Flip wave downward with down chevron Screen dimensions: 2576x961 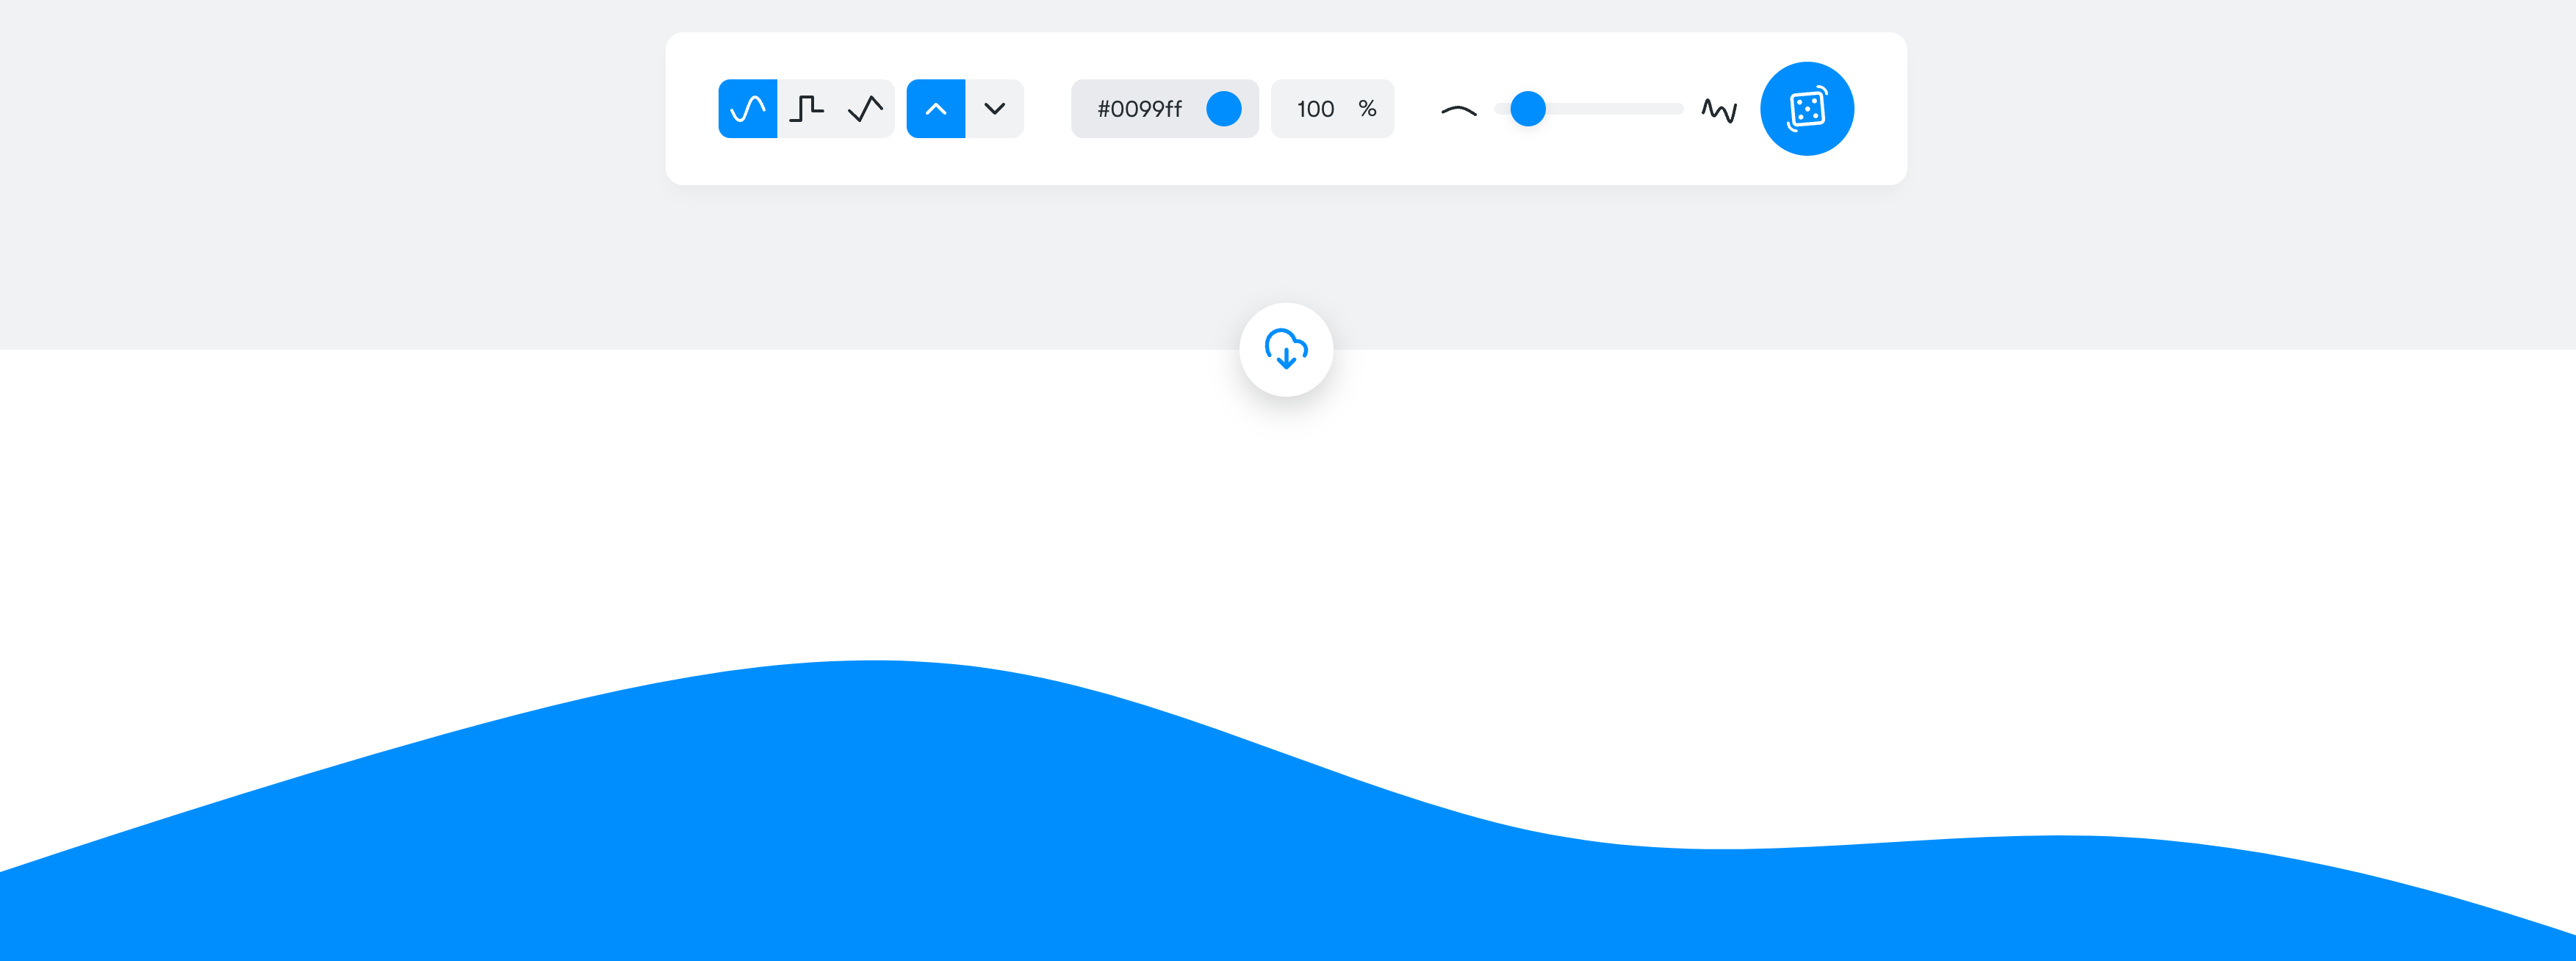(x=994, y=108)
